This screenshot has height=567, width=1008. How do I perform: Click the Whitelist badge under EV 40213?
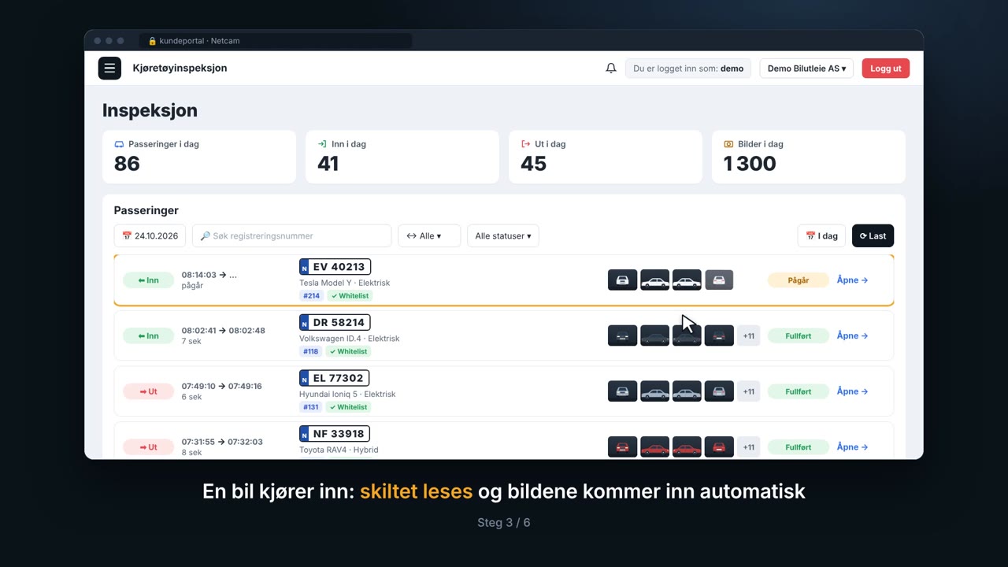pyautogui.click(x=350, y=296)
